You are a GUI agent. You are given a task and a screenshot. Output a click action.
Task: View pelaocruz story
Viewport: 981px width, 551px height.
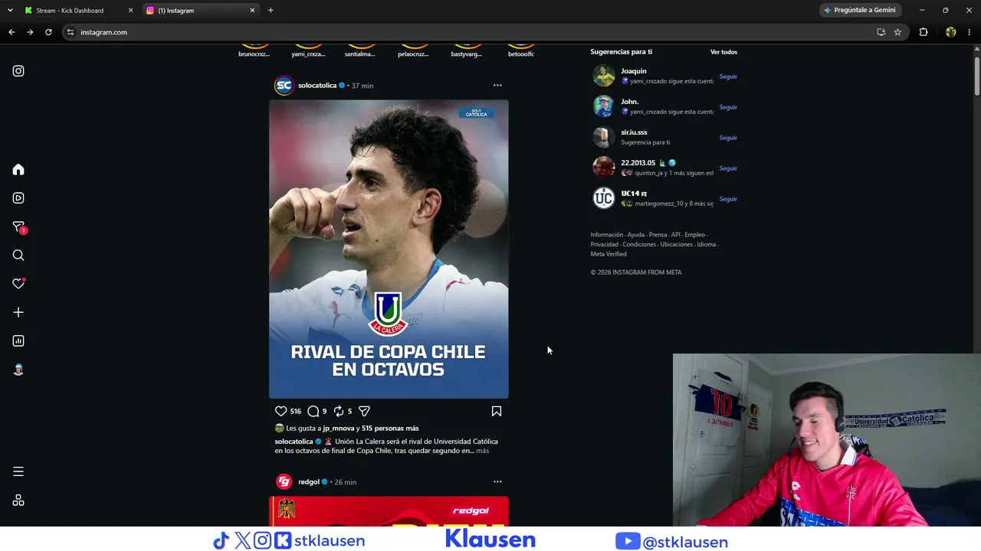click(x=413, y=51)
